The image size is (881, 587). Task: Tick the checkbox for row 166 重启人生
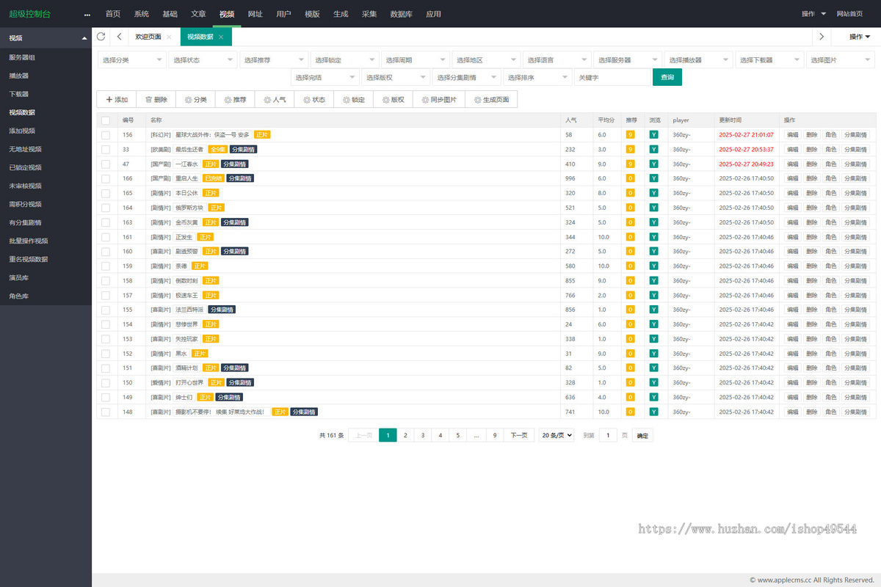106,178
